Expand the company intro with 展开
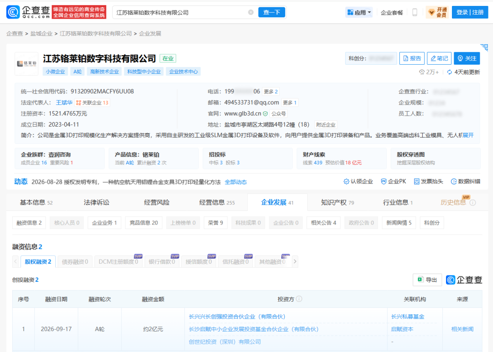This screenshot has height=352, width=493. [x=468, y=135]
